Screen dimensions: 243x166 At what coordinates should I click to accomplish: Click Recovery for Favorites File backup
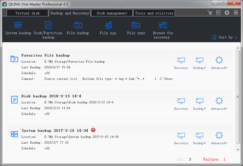coord(181,63)
